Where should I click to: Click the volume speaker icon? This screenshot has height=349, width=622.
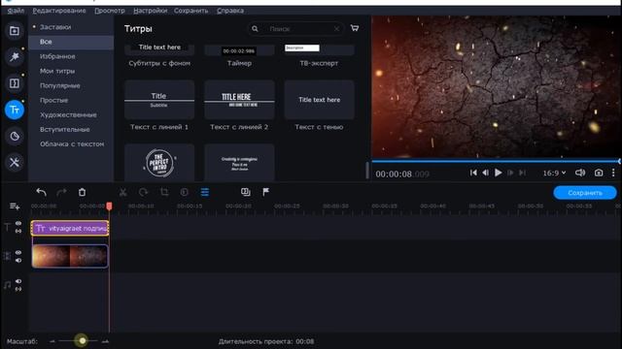pyautogui.click(x=580, y=173)
